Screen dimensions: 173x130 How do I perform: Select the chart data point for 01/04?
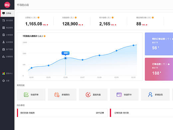click(32, 68)
